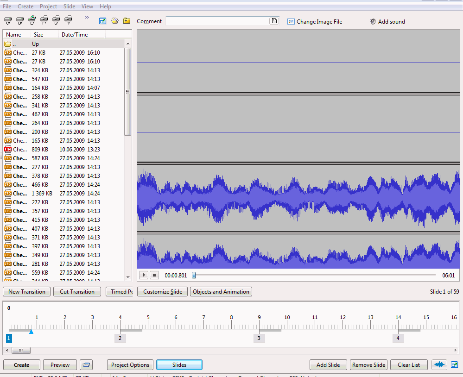463x377 pixels.
Task: Switch to the H: drive
Action: pyautogui.click(x=68, y=20)
